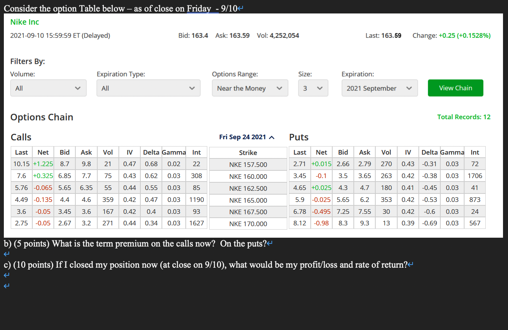
Task: Click puts Last value 8.12
Action: 300,223
